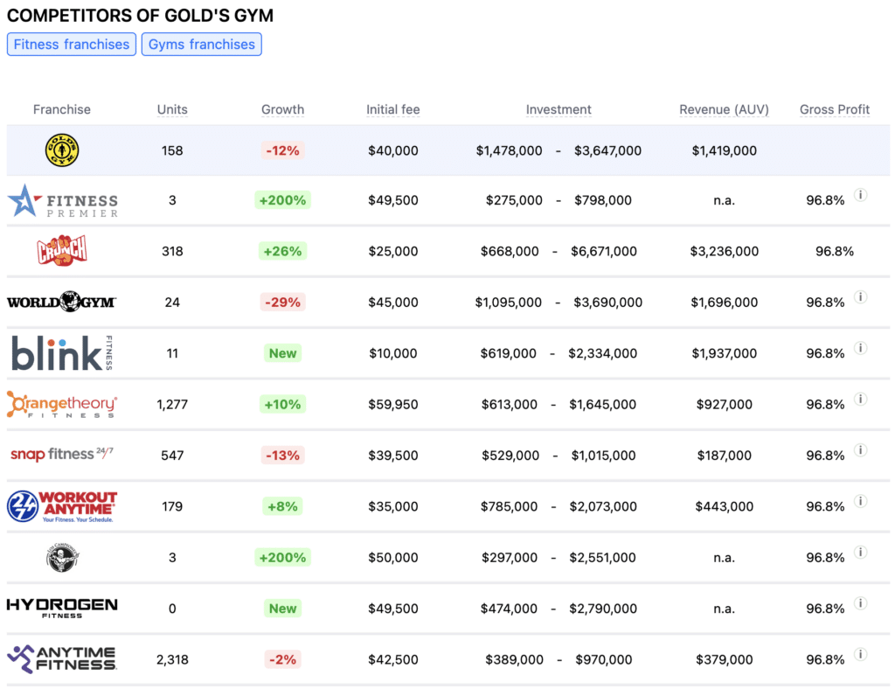
Task: Sort by the Units column header
Action: 172,109
